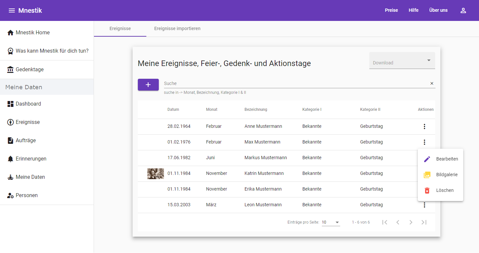The height and width of the screenshot is (253, 479).
Task: Jump to the last page of results
Action: [x=424, y=222]
